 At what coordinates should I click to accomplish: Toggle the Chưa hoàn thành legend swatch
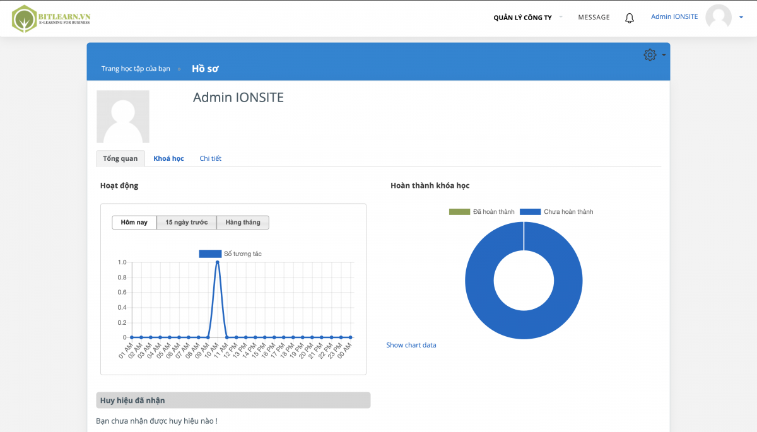pyautogui.click(x=531, y=212)
